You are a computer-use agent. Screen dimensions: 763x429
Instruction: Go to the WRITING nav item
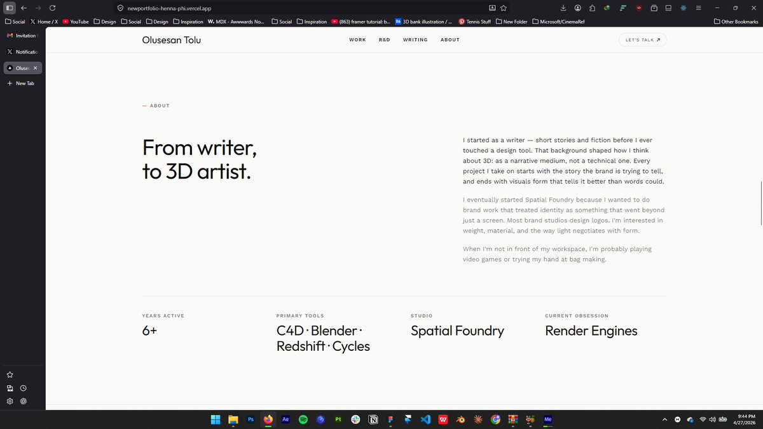415,40
